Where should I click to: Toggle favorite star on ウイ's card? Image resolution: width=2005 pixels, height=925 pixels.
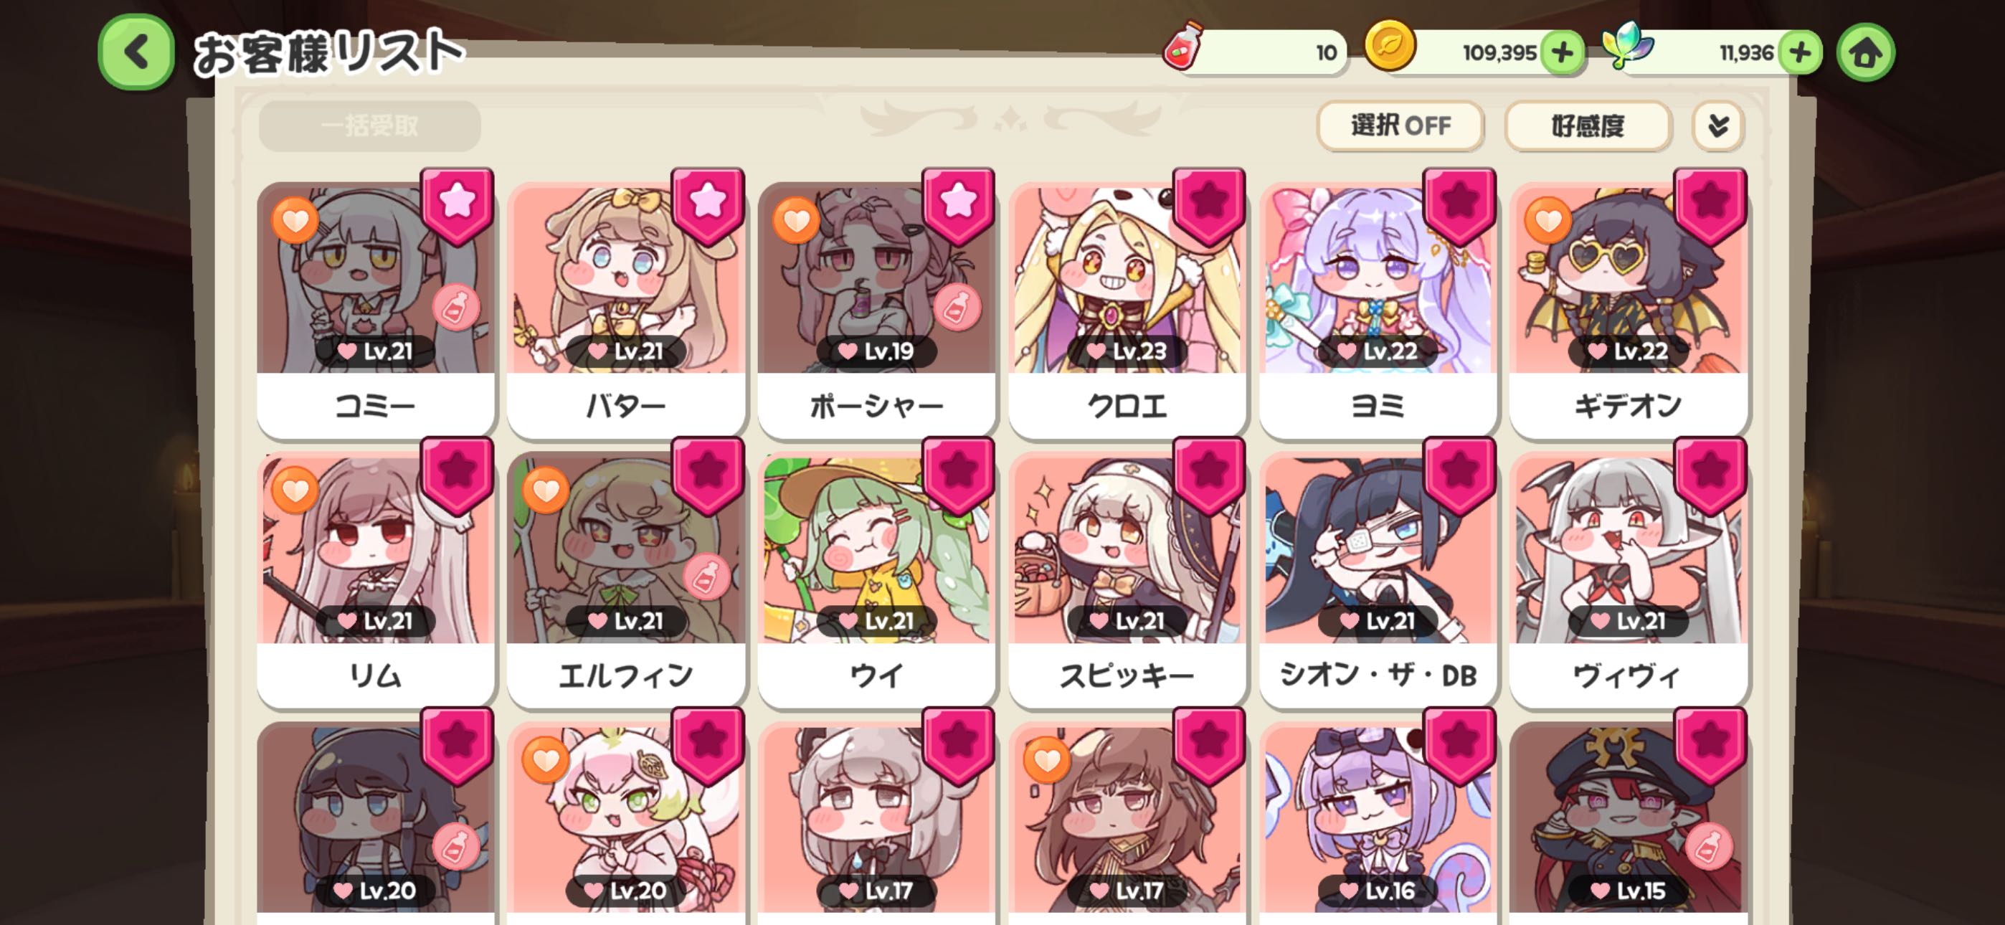958,474
